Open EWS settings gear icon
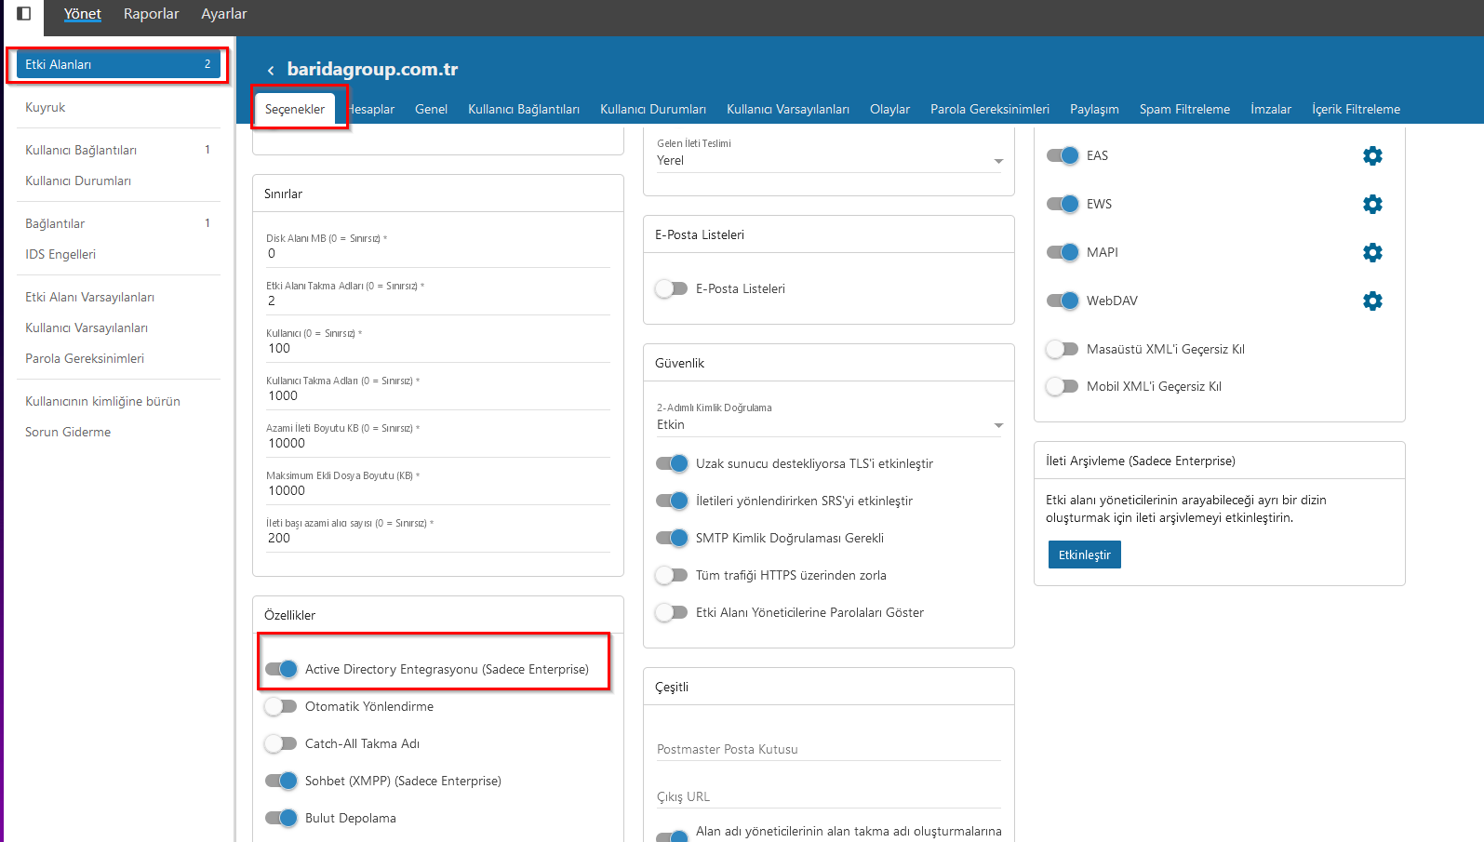This screenshot has width=1484, height=842. [x=1371, y=205]
